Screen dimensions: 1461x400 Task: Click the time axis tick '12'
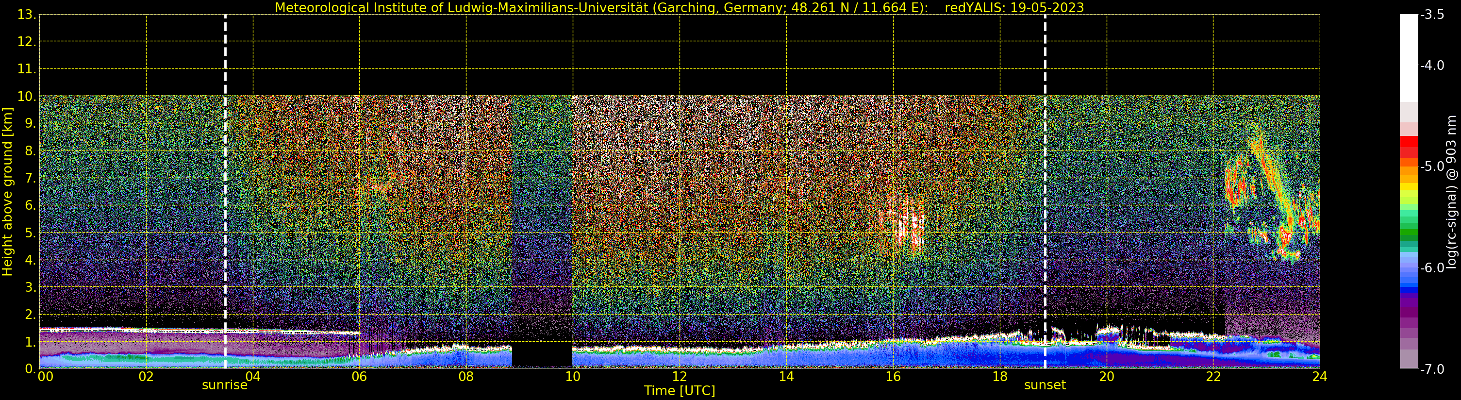[x=680, y=377]
